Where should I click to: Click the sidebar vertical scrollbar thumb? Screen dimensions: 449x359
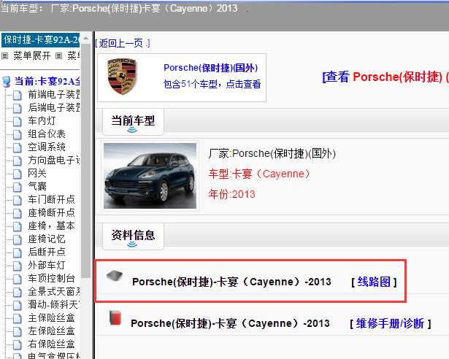tap(86, 161)
